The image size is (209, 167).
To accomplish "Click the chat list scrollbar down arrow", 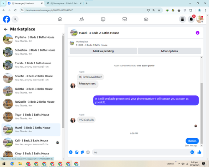I will tap(63, 159).
